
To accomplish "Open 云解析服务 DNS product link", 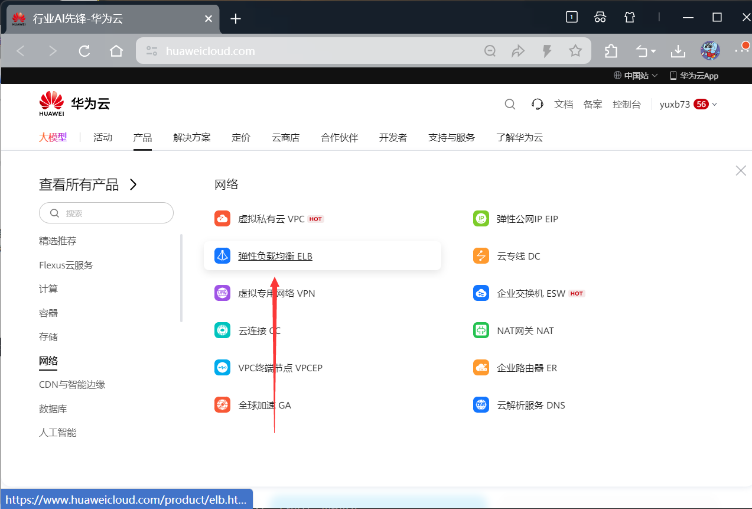I will pyautogui.click(x=531, y=406).
